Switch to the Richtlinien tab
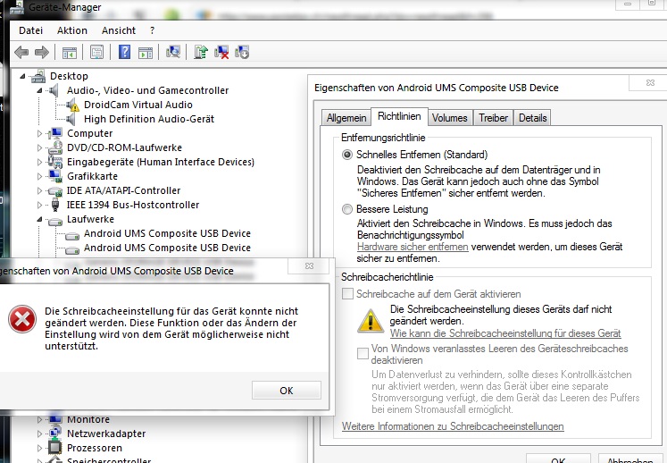 [399, 116]
